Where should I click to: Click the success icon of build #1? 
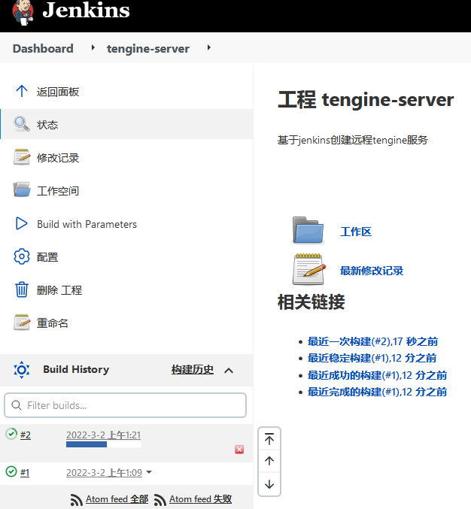click(11, 471)
